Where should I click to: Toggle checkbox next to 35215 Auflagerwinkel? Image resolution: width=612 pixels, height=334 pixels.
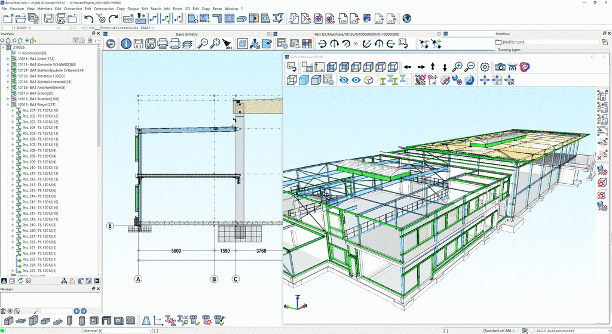coord(531,330)
